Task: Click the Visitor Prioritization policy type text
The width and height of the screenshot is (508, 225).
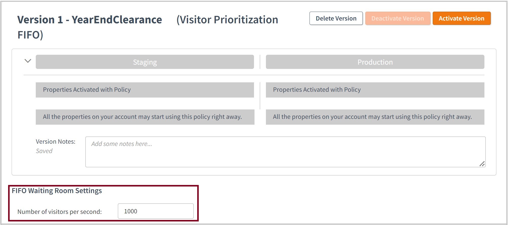Action: click(227, 20)
